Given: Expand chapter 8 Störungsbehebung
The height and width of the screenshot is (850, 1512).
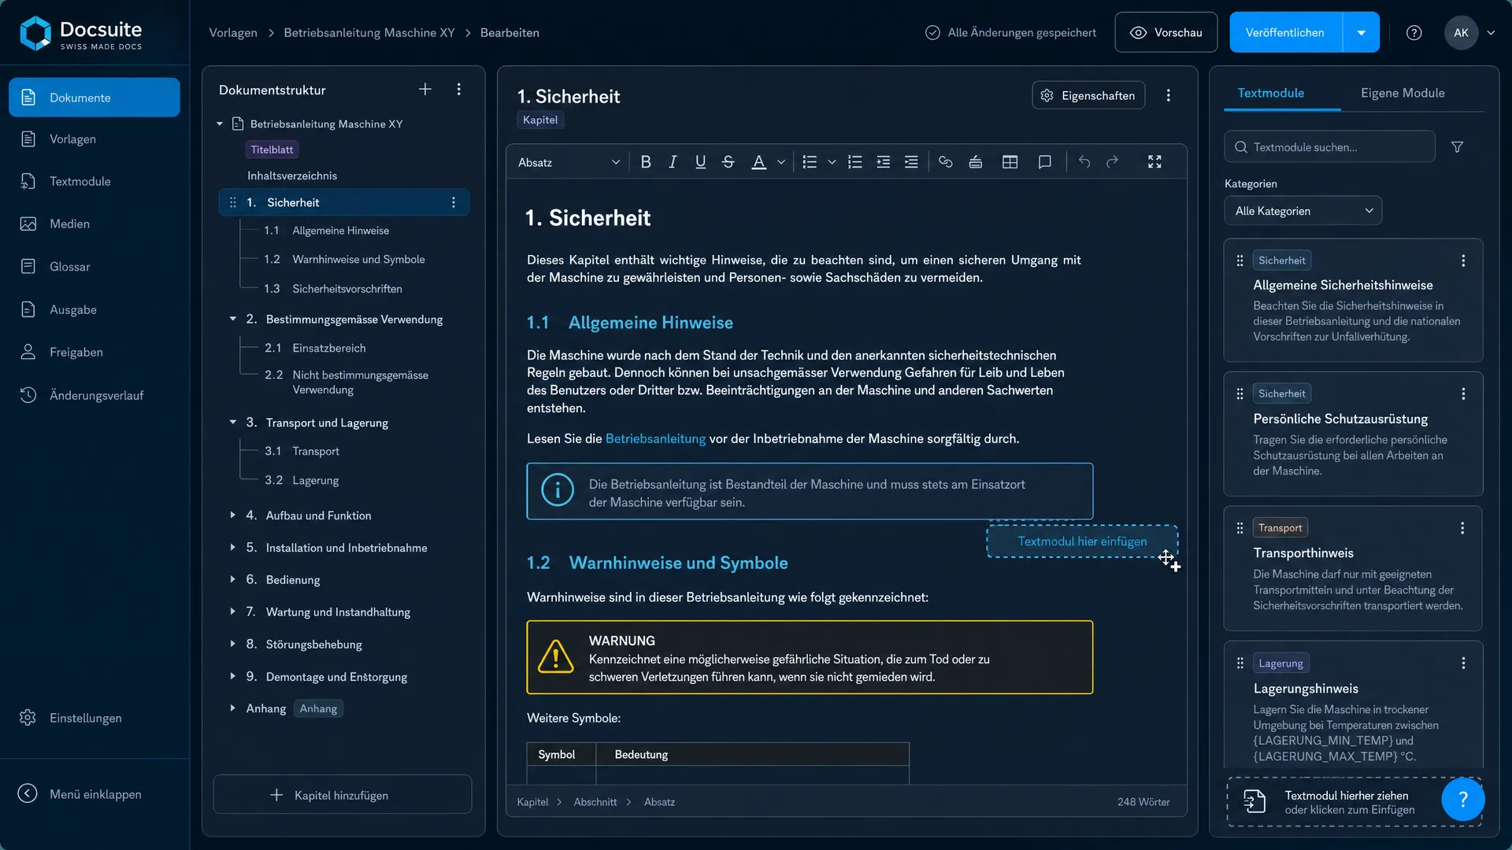Looking at the screenshot, I should [x=233, y=644].
